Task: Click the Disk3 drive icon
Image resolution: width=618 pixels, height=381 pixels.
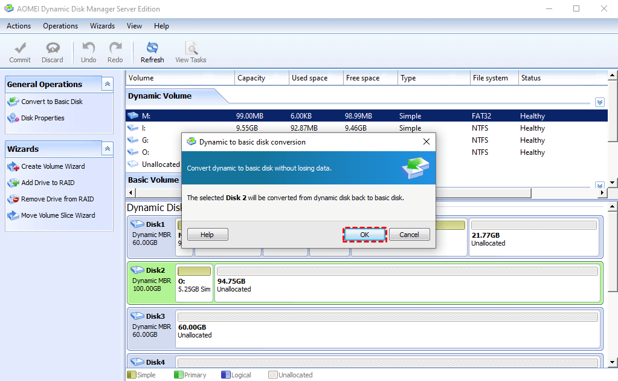Action: 137,316
